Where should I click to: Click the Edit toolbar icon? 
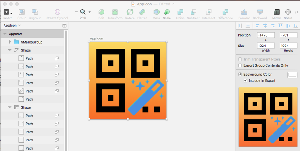pos(101,12)
